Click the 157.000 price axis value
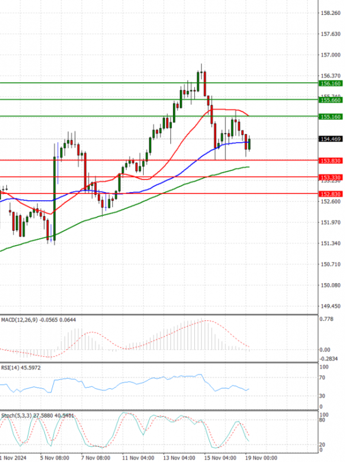345x462 pixels. (330, 55)
